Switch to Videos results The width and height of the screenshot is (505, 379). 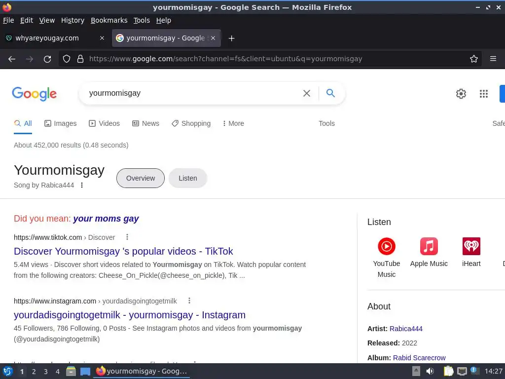pos(105,123)
